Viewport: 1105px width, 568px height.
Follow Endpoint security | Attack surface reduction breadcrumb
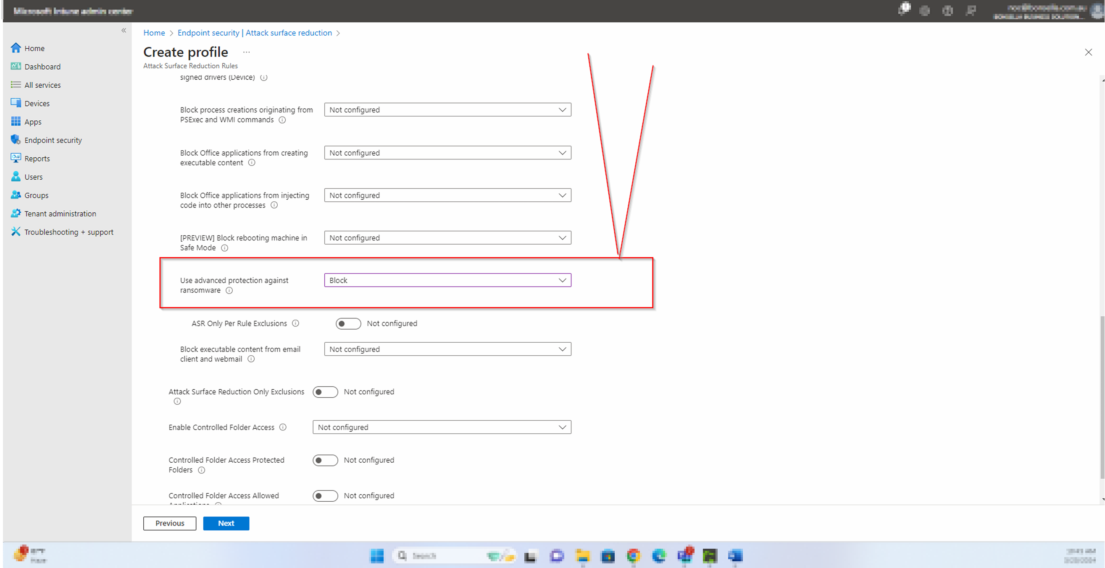[255, 33]
